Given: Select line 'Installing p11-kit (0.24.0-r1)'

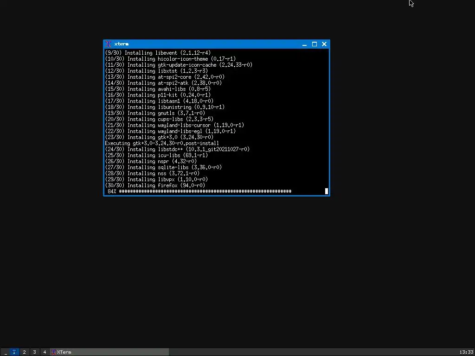Looking at the screenshot, I should tap(158, 95).
